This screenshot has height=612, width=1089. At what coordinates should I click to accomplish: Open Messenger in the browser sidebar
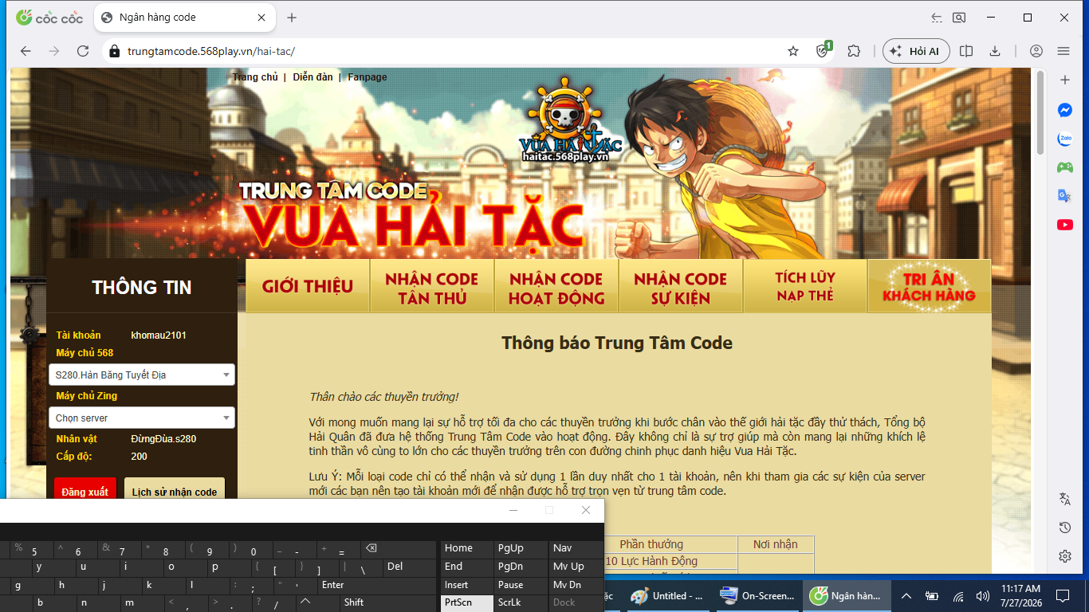[x=1064, y=110]
